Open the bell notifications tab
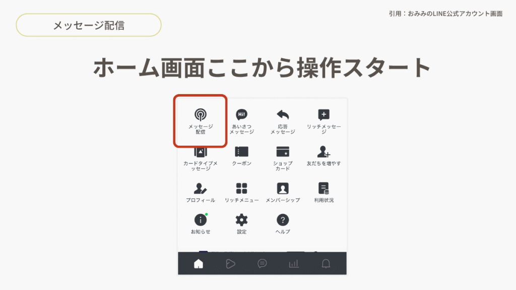 click(326, 263)
